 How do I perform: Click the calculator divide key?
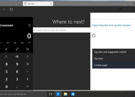click(x=28, y=57)
